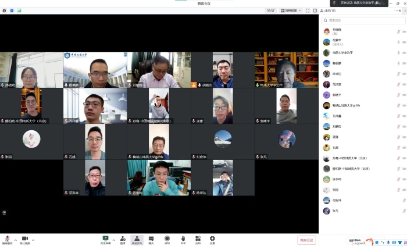Stop video using the camera icon
The image size is (407, 246).
(25, 240)
